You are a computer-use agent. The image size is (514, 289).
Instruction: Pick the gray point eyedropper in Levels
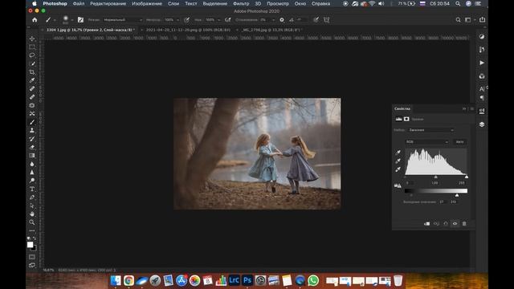click(x=398, y=161)
